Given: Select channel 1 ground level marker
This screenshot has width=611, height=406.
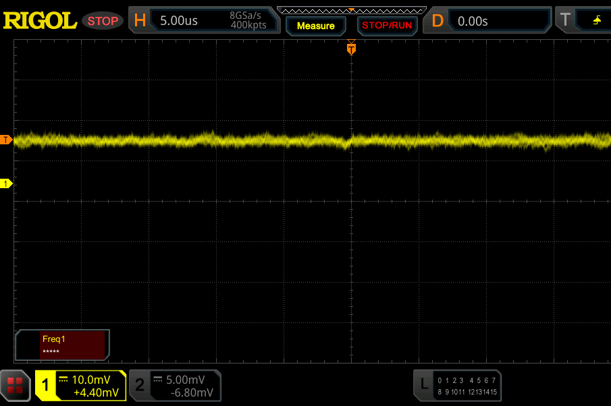Looking at the screenshot, I should pyautogui.click(x=6, y=183).
